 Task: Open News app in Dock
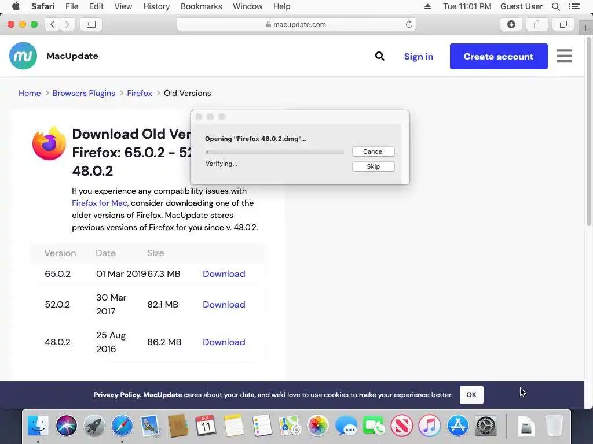(x=402, y=425)
